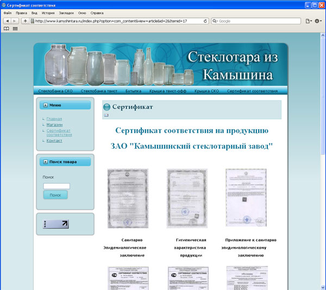Open the Справка menu
The width and height of the screenshot is (326, 290).
click(x=97, y=13)
